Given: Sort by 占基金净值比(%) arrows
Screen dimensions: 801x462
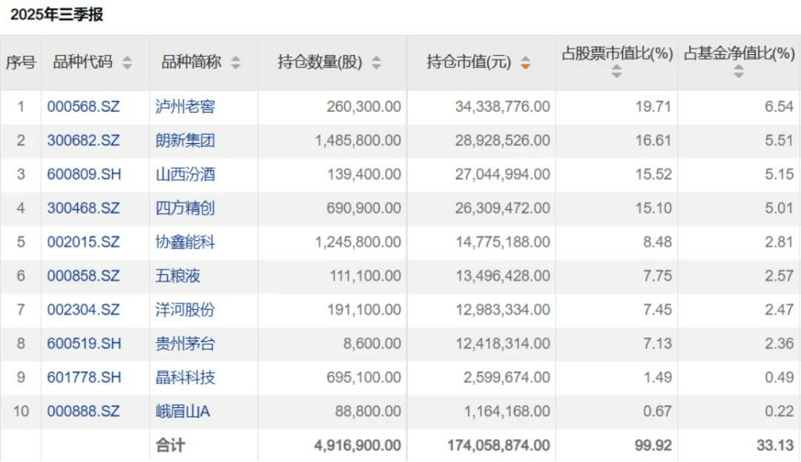Looking at the screenshot, I should (739, 72).
